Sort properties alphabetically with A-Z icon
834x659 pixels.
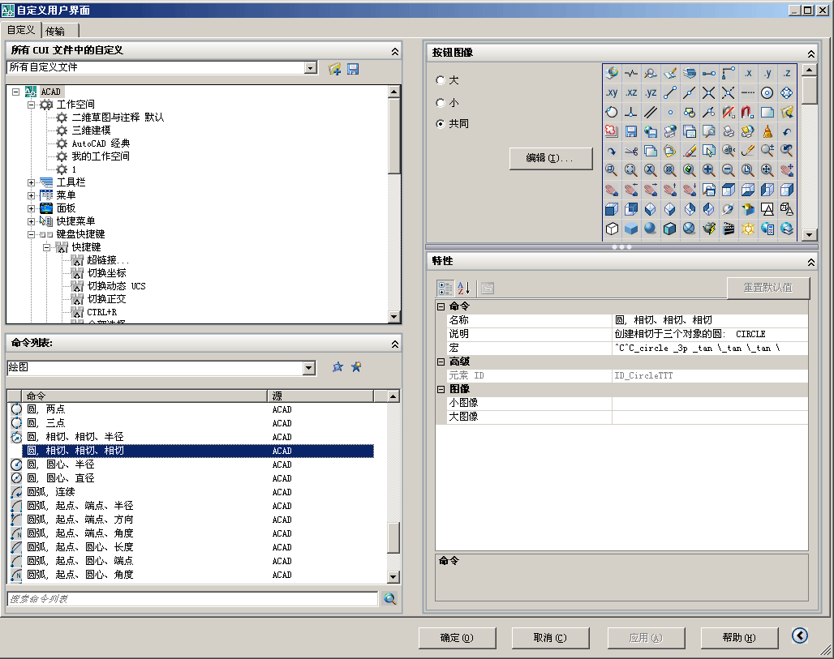(x=464, y=288)
